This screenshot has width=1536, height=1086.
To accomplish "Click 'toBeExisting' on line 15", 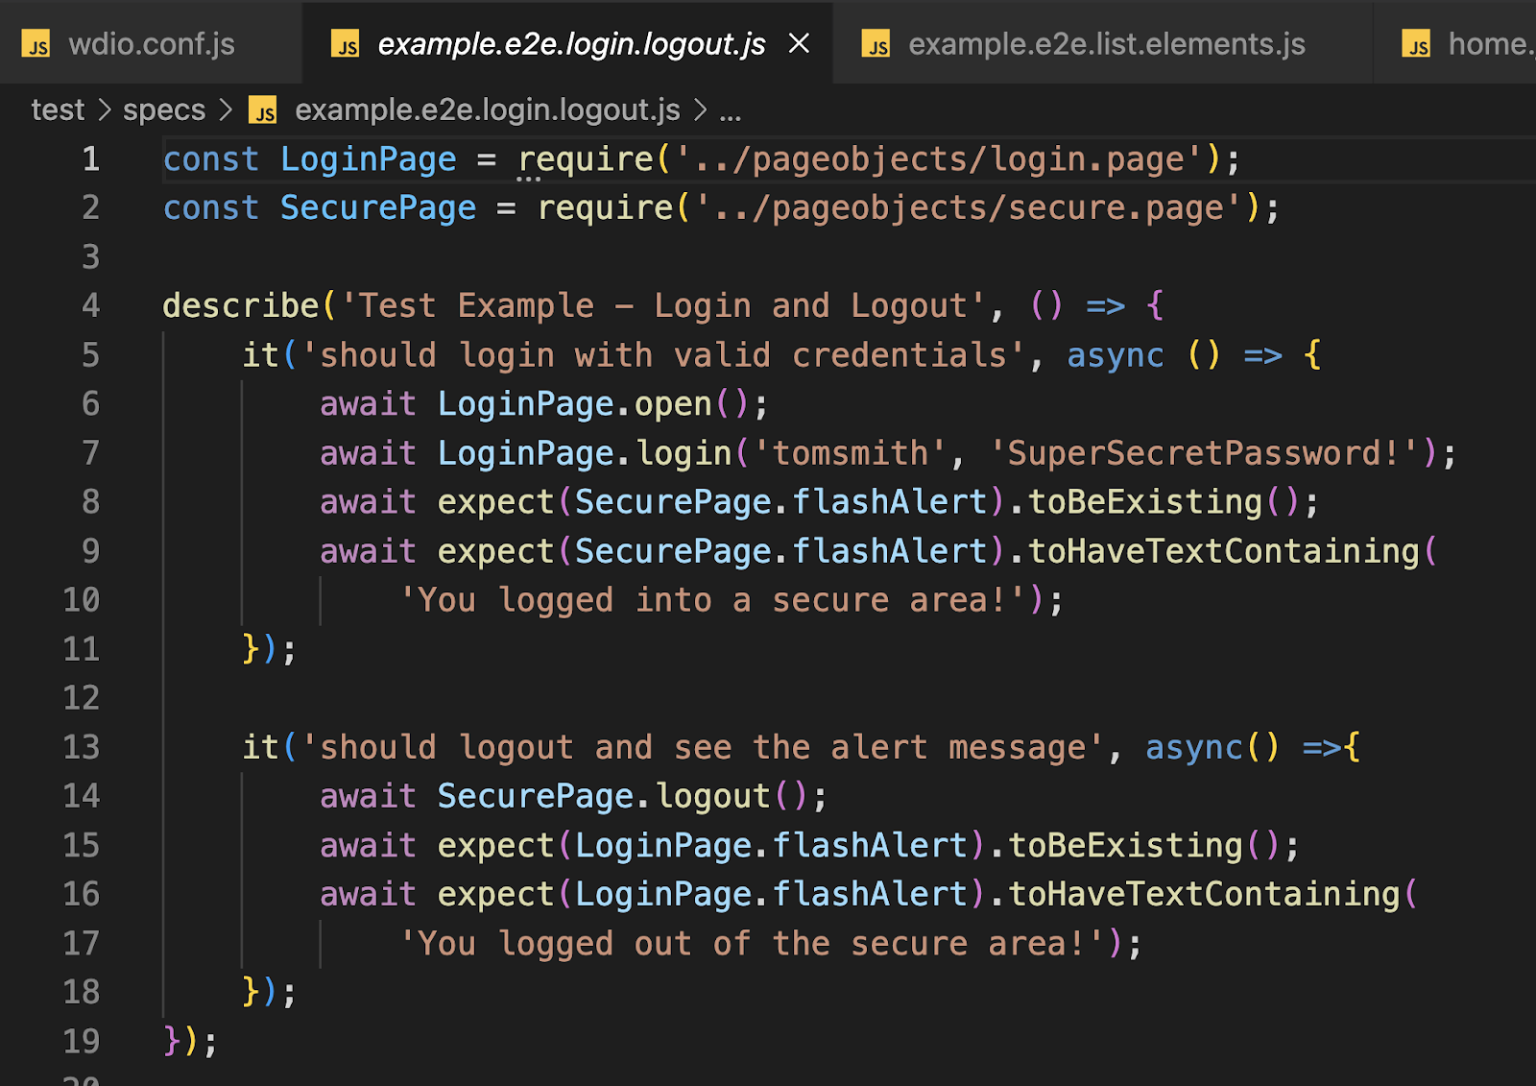I will 1125,844.
